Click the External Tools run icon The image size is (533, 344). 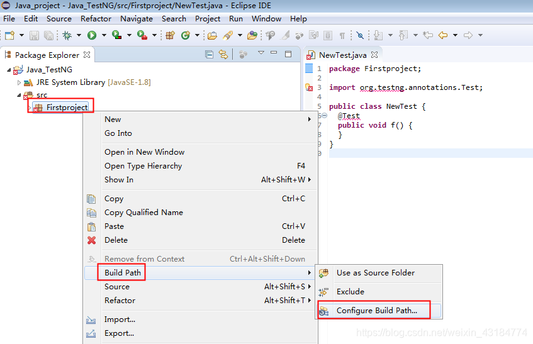pyautogui.click(x=142, y=35)
